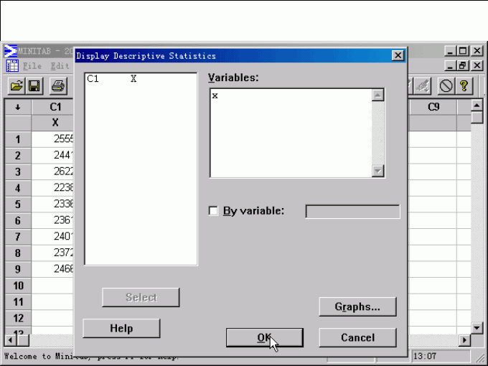Close the Display Descriptive Statistics dialog
This screenshot has height=366, width=488.
[x=398, y=56]
